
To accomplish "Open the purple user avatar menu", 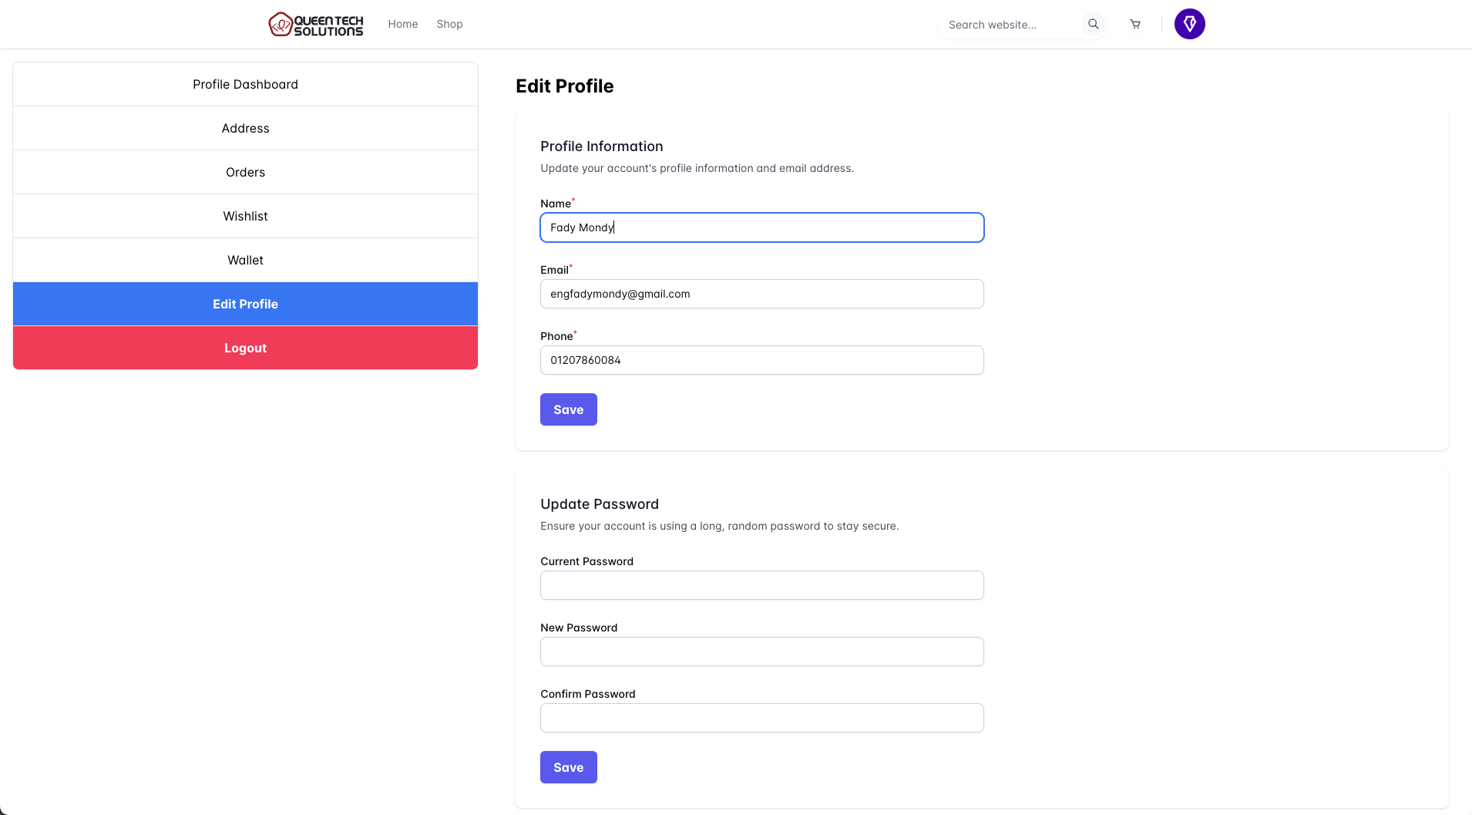I will click(1189, 24).
